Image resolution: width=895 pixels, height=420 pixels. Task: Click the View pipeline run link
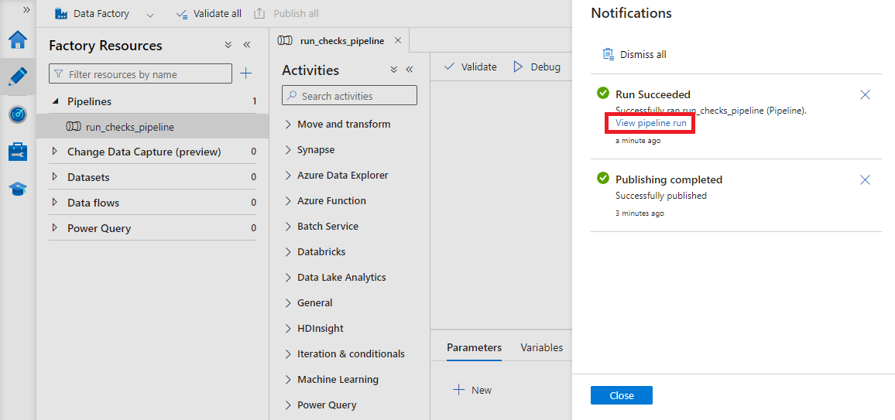pos(649,123)
